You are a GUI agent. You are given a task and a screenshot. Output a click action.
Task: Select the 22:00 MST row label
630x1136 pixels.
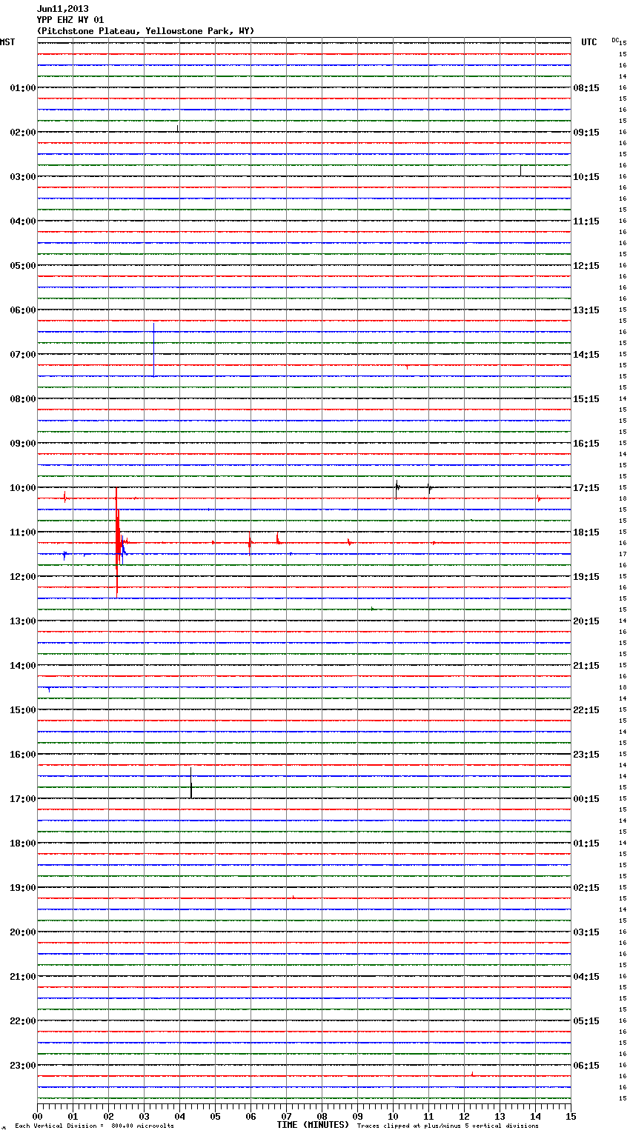pos(22,1021)
